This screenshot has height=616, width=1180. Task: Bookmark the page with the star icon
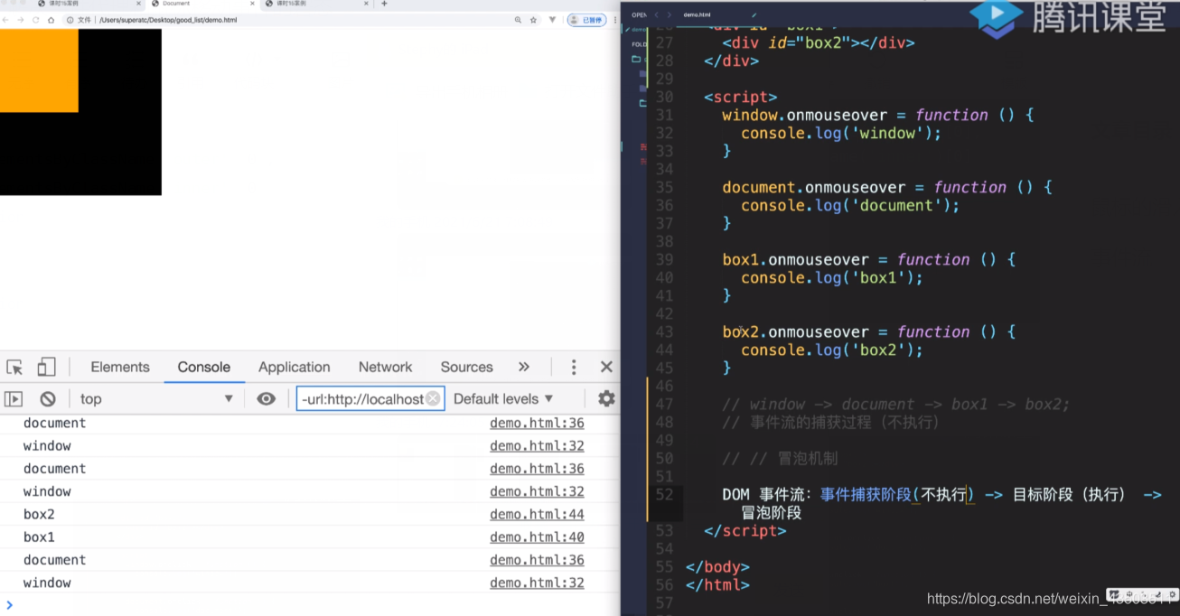pyautogui.click(x=534, y=20)
